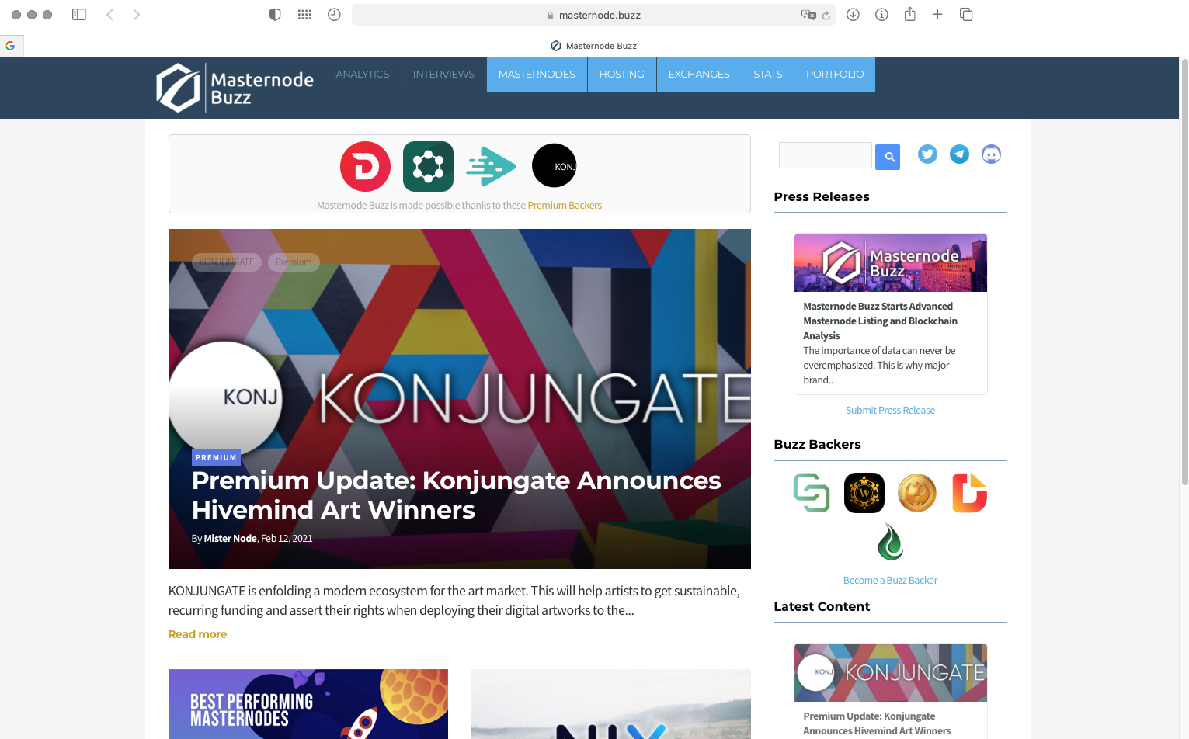Open Safari privacy report shield
This screenshot has height=739, width=1189.
tap(275, 15)
